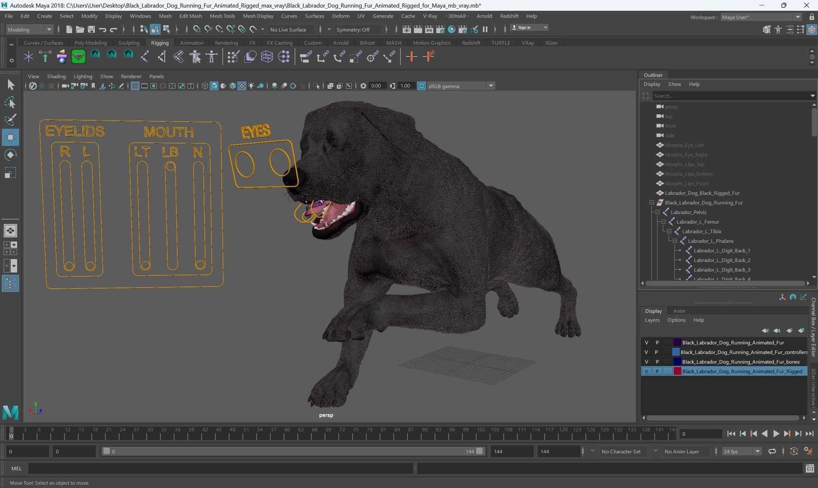Click the Create Locator shelf icon
The height and width of the screenshot is (488, 818).
[x=28, y=56]
